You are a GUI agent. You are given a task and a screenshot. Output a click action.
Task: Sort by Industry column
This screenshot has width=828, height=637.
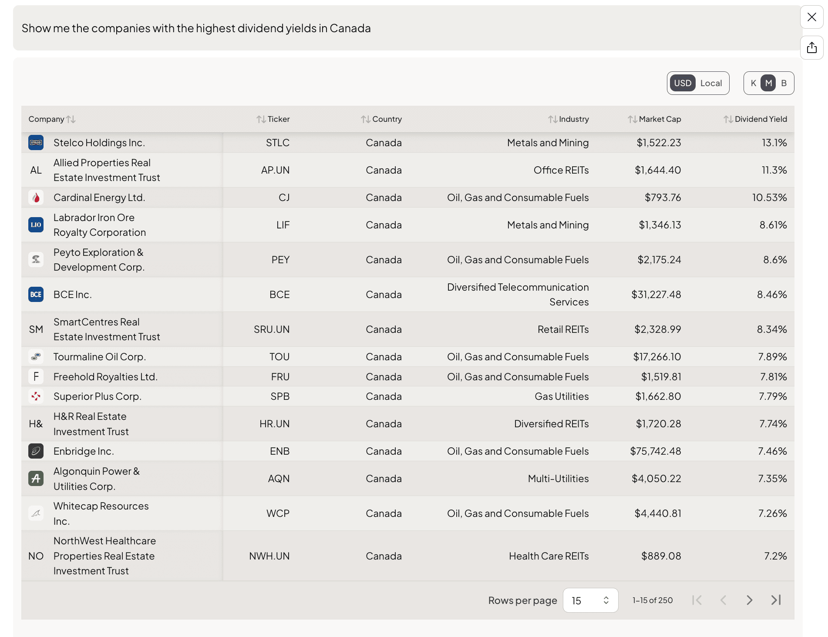568,119
